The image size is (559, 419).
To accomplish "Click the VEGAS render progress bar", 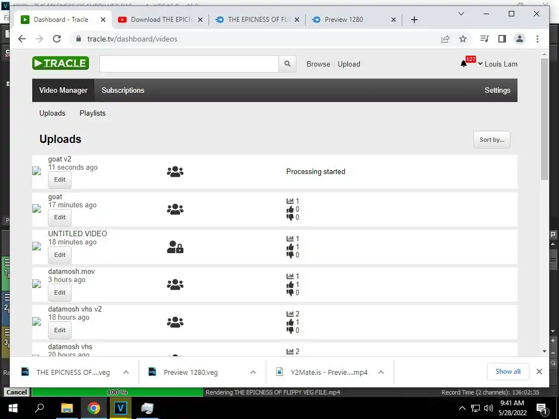I will point(117,392).
